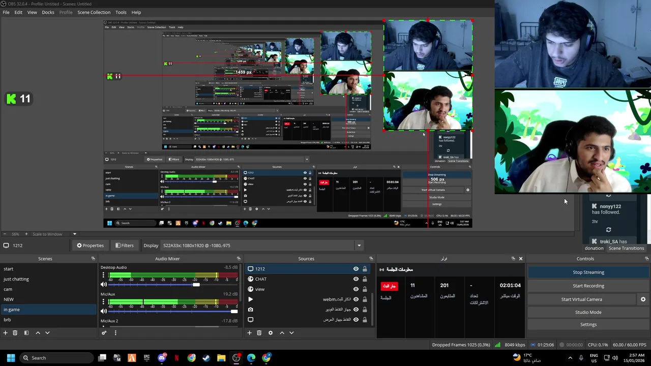
Task: Add a new source with plus icon
Action: [249, 332]
